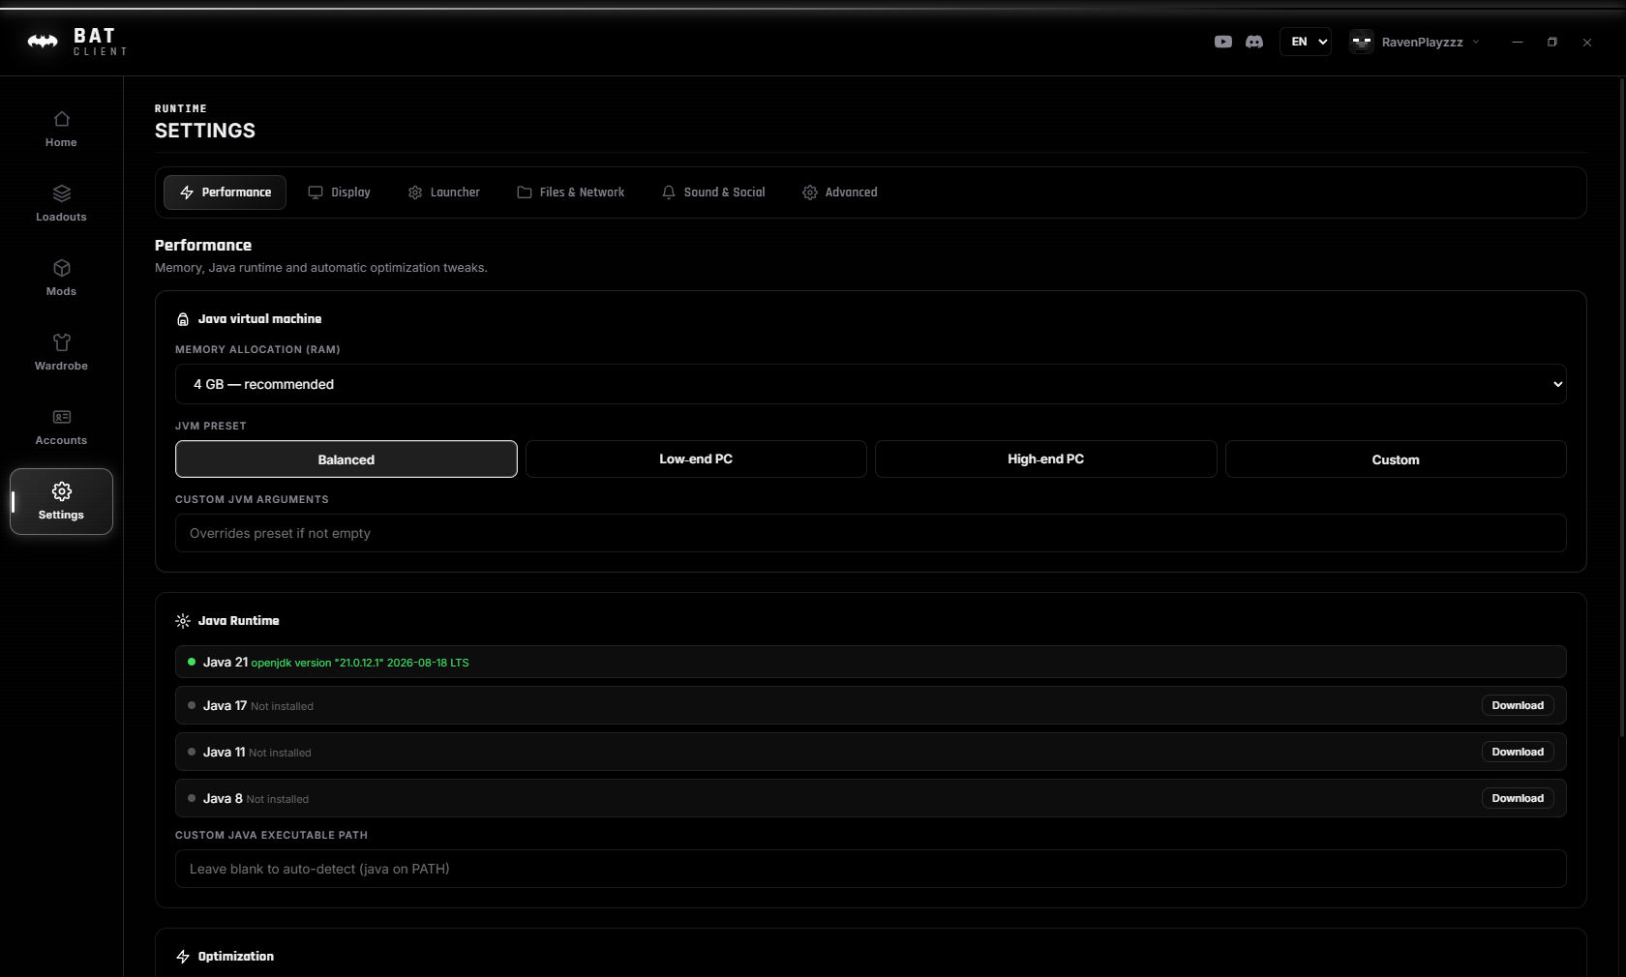Select the Low-end PC preset
This screenshot has height=977, width=1626.
tap(696, 459)
